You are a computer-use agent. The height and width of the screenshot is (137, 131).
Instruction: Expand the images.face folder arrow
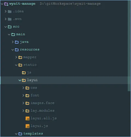point(23,103)
